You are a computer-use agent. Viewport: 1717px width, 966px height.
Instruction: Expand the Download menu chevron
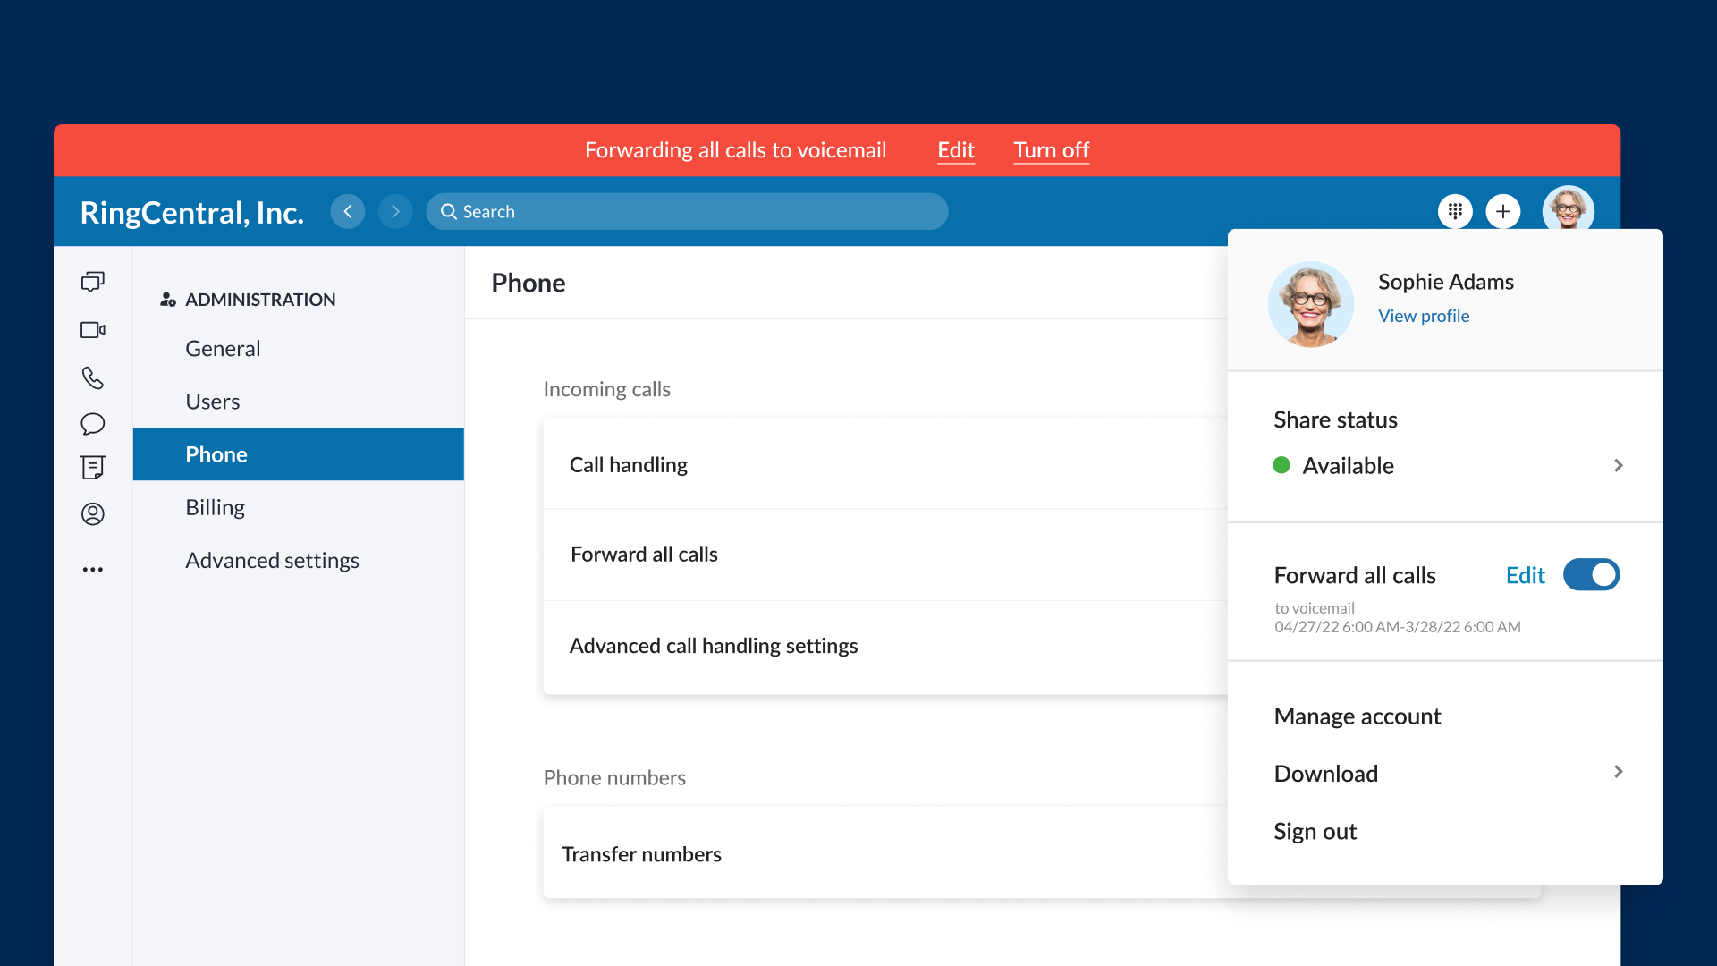coord(1620,773)
